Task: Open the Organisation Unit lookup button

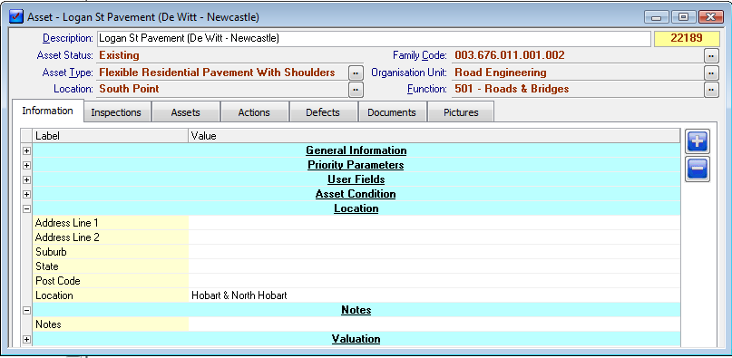Action: (711, 73)
